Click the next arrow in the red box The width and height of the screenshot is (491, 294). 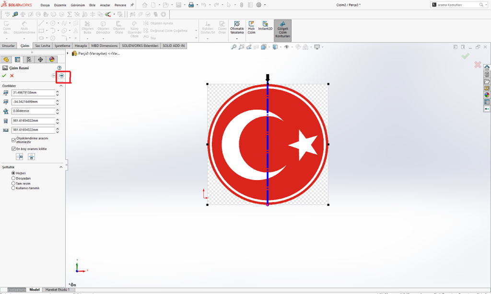coord(61,76)
